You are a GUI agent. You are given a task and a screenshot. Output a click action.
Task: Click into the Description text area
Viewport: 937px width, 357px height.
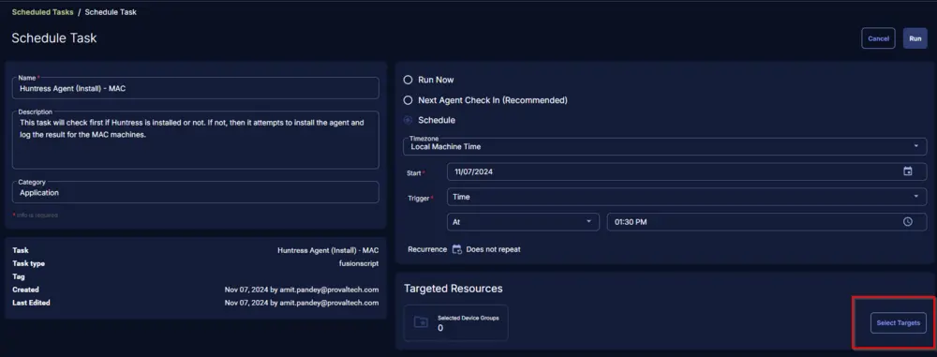[x=196, y=140]
